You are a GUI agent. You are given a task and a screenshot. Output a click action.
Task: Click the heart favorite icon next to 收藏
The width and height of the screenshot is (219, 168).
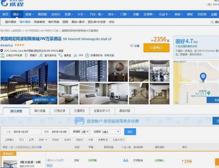point(131,46)
